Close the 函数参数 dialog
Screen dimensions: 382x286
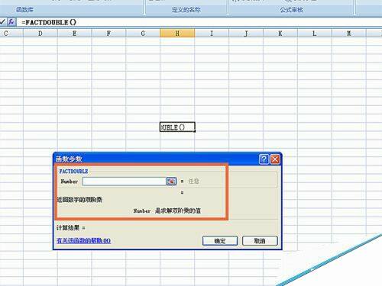click(x=275, y=159)
